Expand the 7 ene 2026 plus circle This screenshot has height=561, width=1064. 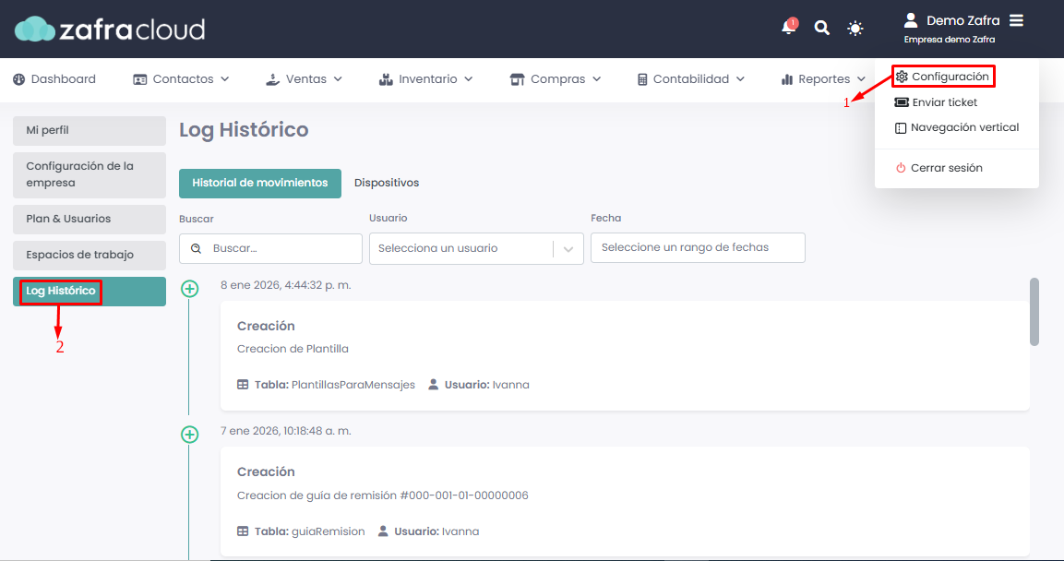tap(190, 435)
